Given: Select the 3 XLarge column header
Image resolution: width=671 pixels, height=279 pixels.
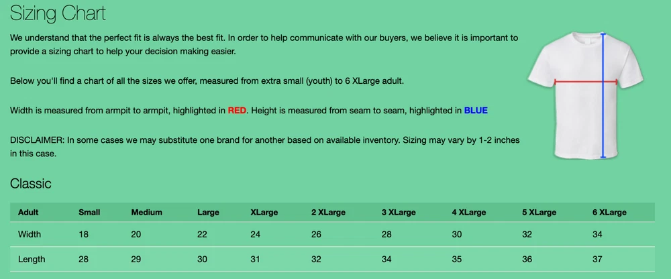Looking at the screenshot, I should pos(399,213).
